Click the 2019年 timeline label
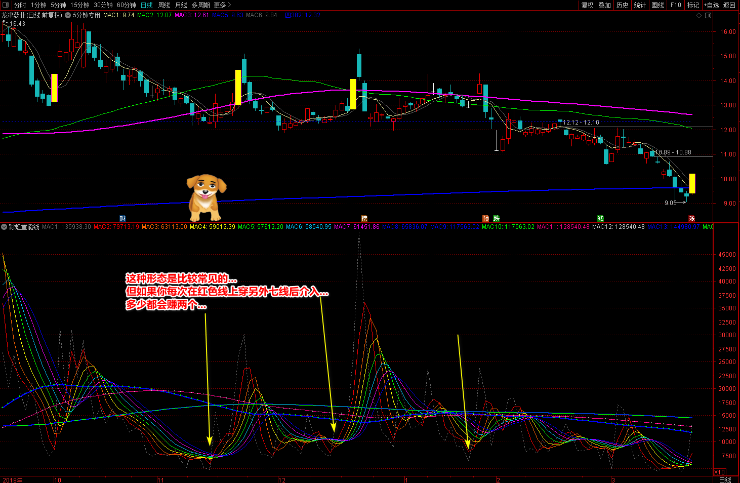The image size is (740, 483). coord(13,480)
